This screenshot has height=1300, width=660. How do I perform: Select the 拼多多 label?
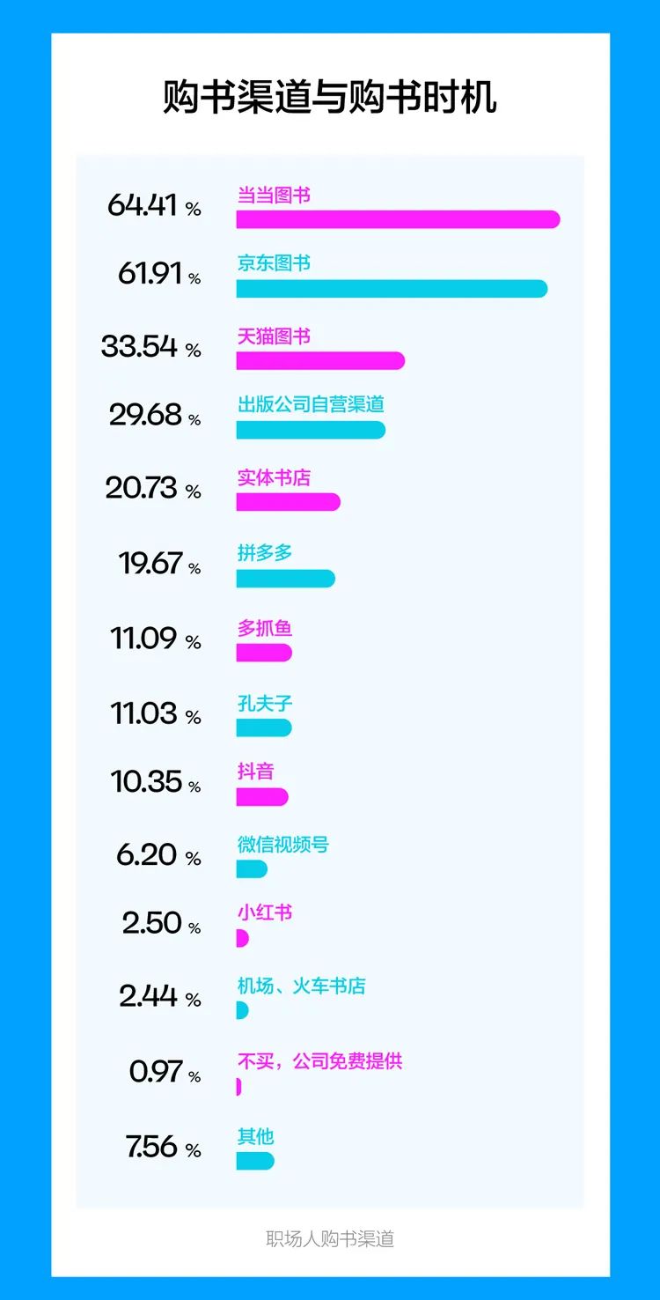[x=265, y=553]
